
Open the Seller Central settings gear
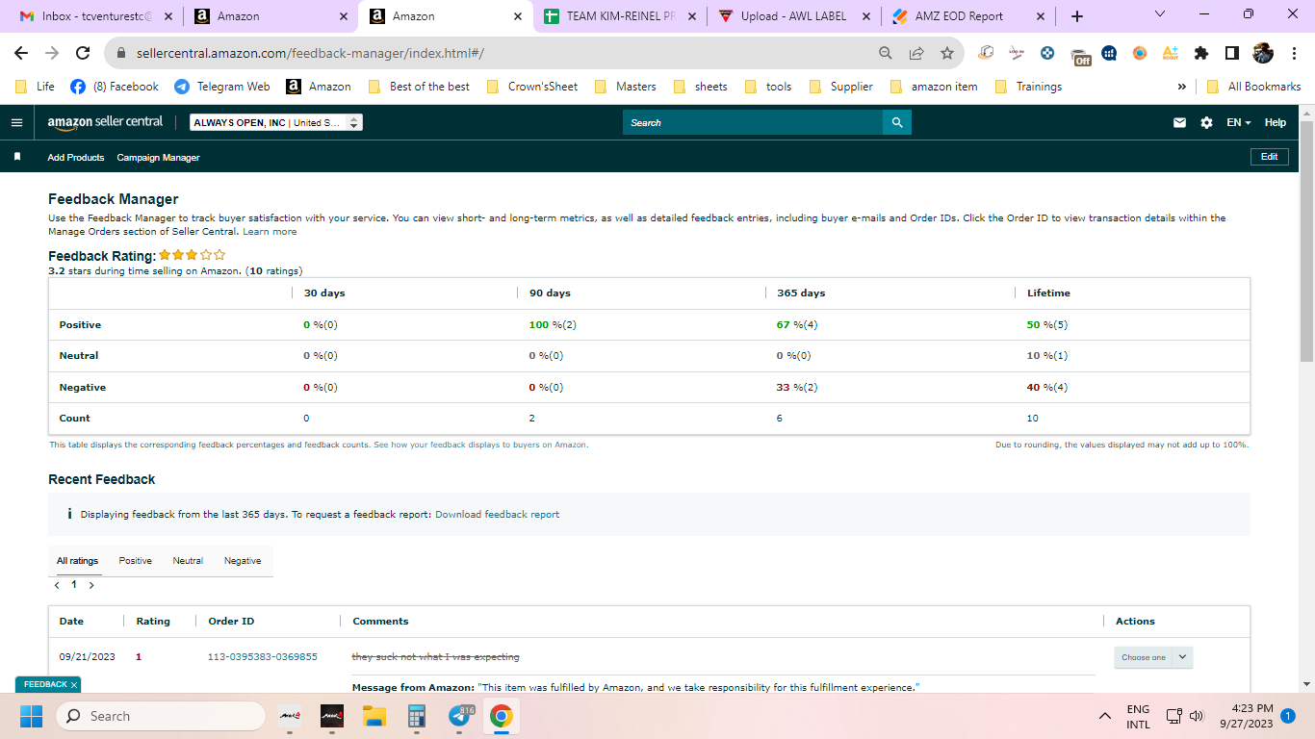point(1206,122)
